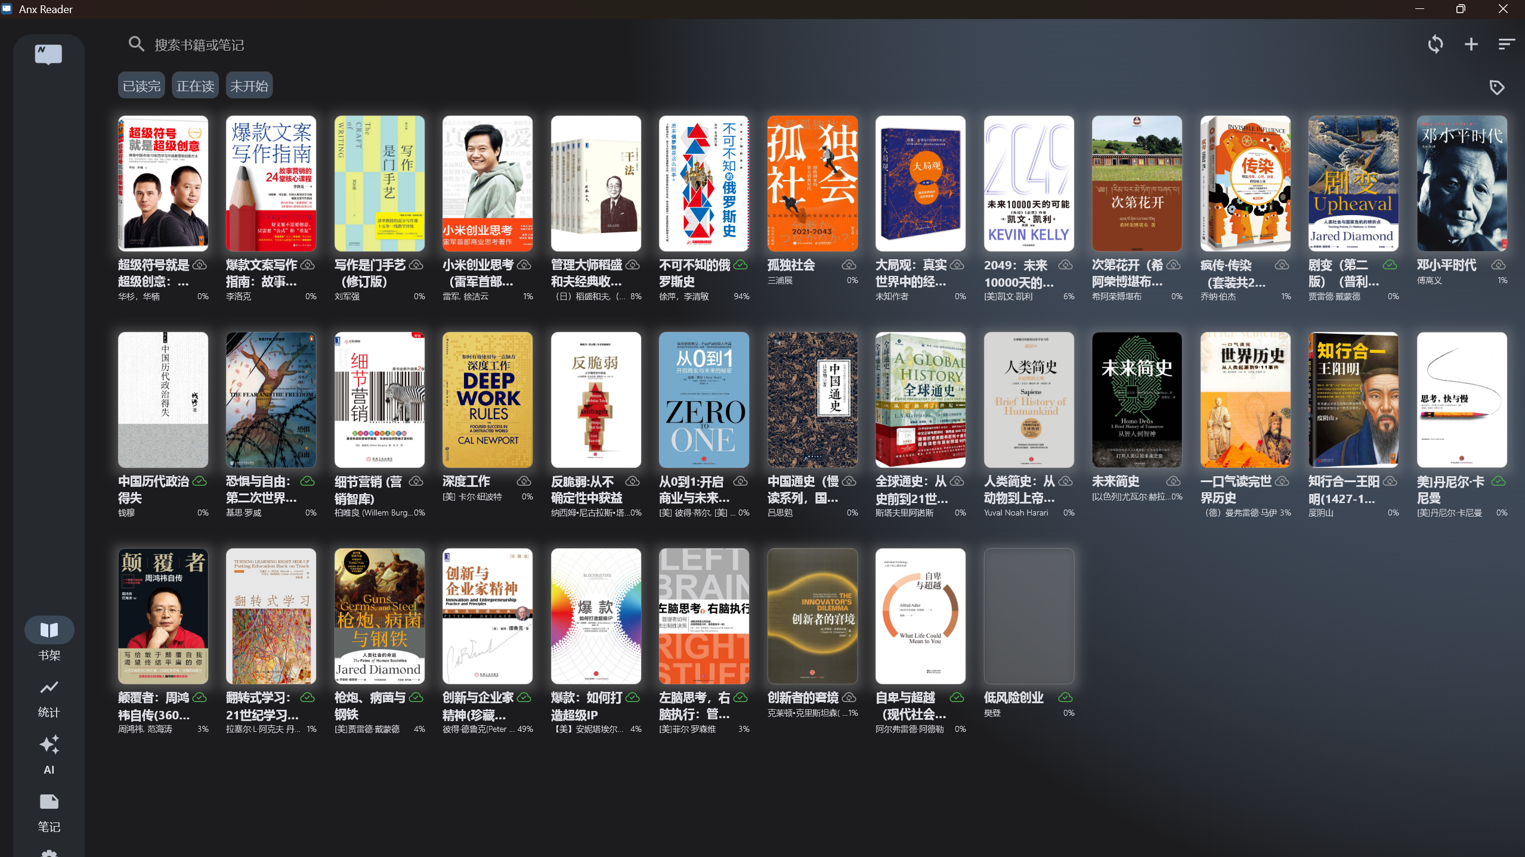Select the title 反脆弱:从不确定性中获益
Viewport: 1525px width, 857px height.
[587, 490]
